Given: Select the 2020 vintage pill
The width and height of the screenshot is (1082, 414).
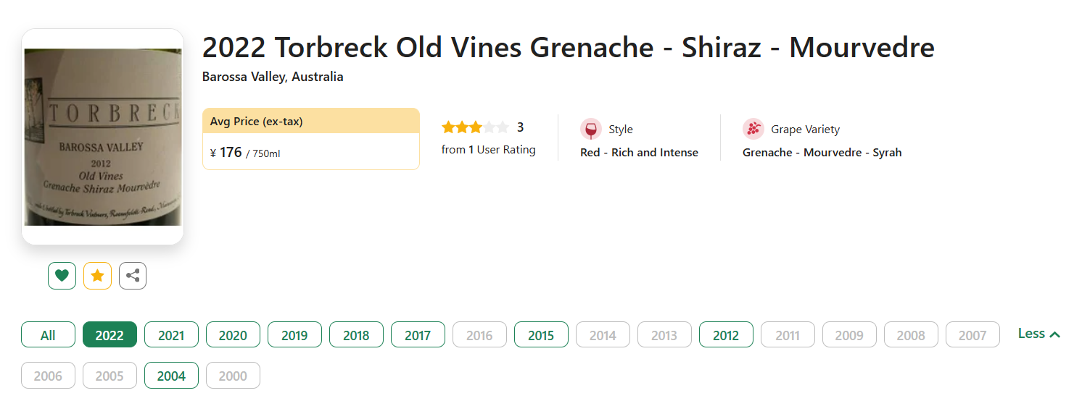Looking at the screenshot, I should coord(233,335).
